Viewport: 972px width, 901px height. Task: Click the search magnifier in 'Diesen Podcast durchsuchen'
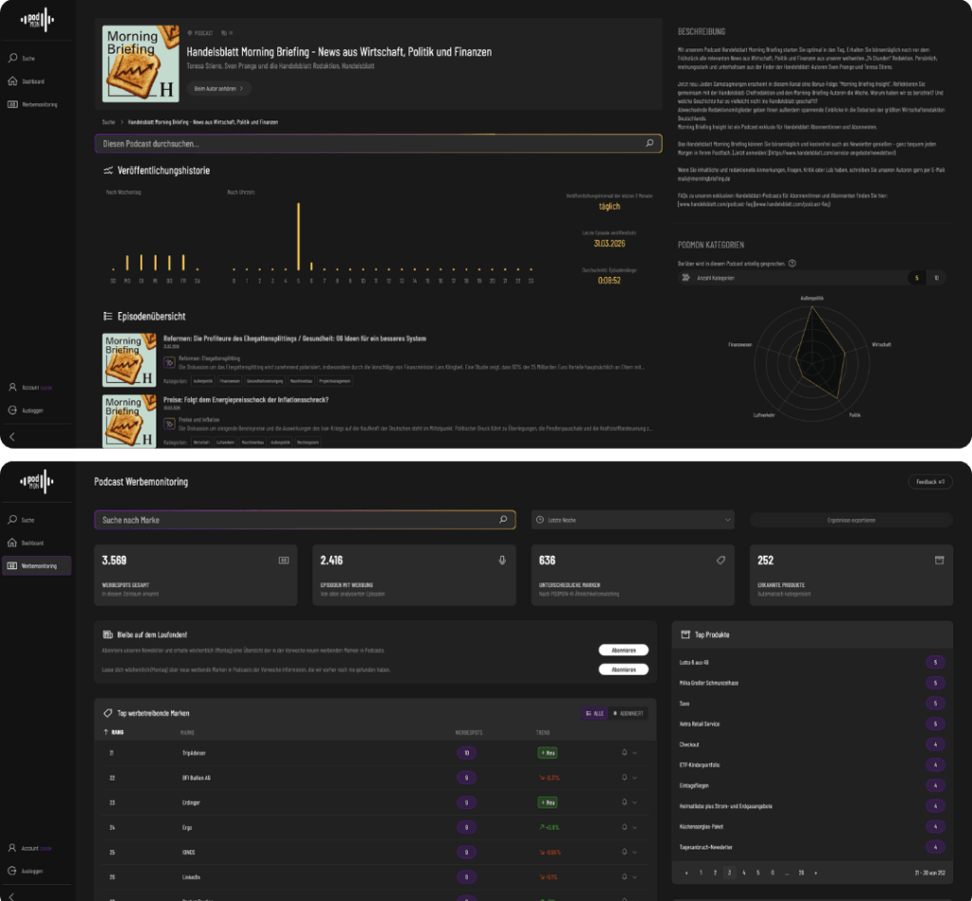click(x=649, y=143)
